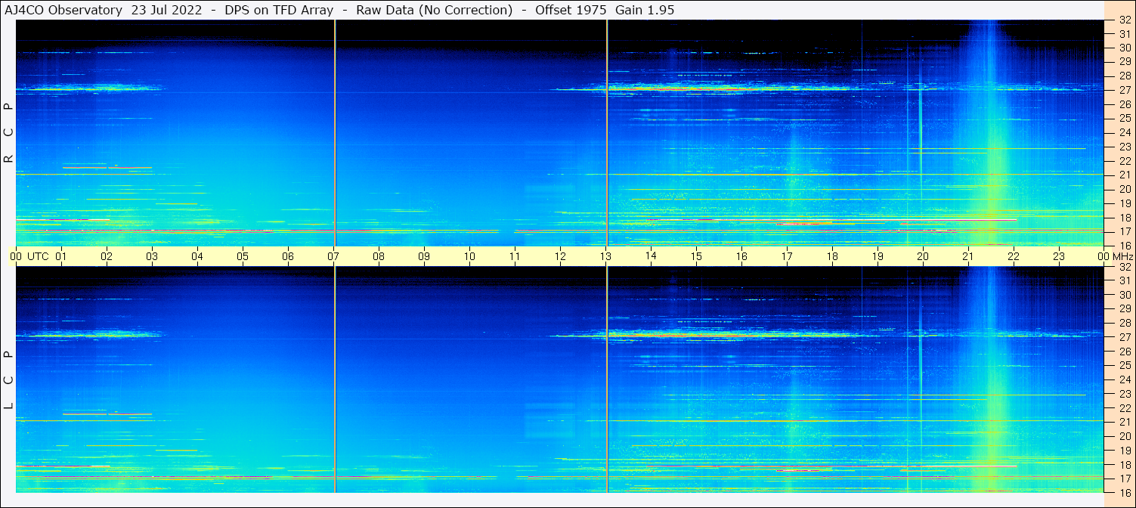Click the "L C P" polarization label
The width and height of the screenshot is (1136, 508).
pos(8,380)
